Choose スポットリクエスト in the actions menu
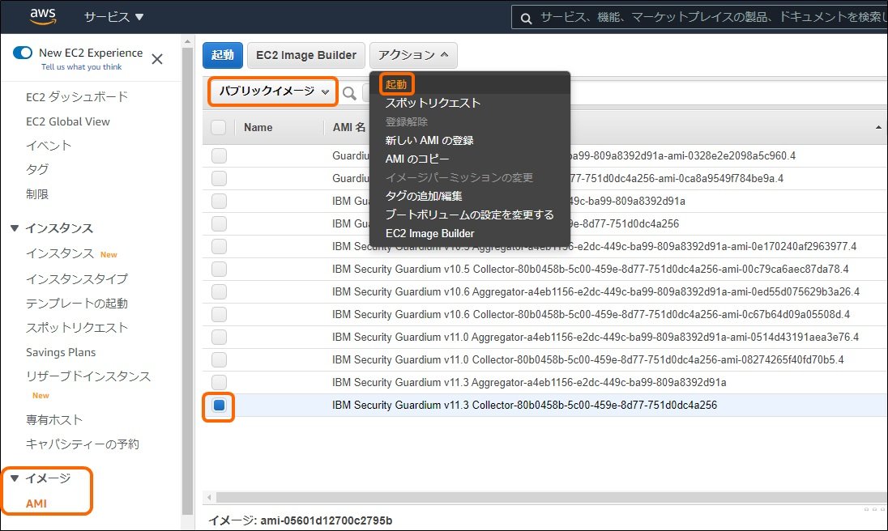The image size is (888, 531). click(433, 103)
